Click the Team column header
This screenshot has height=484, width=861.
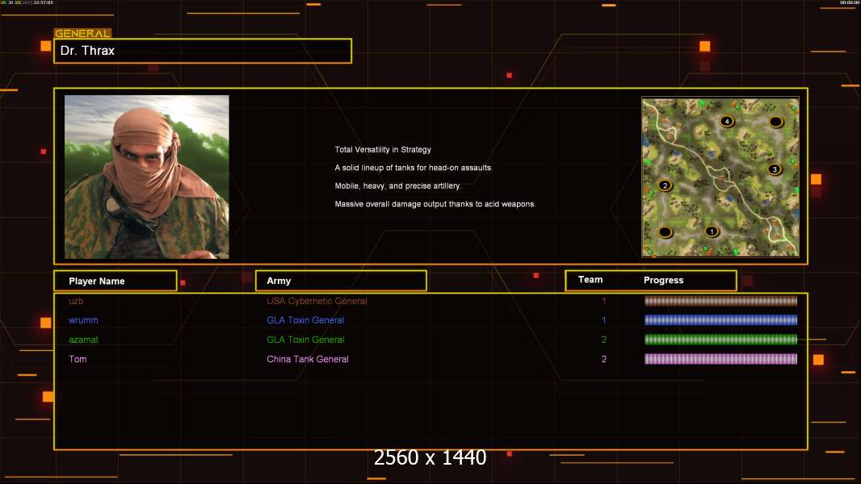click(590, 280)
